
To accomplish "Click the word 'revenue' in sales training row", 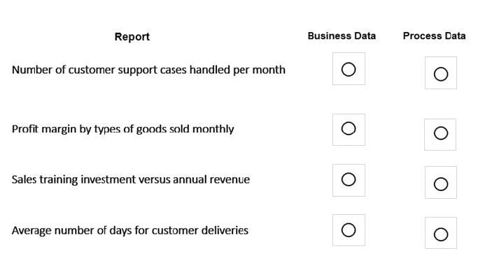I will click(230, 180).
